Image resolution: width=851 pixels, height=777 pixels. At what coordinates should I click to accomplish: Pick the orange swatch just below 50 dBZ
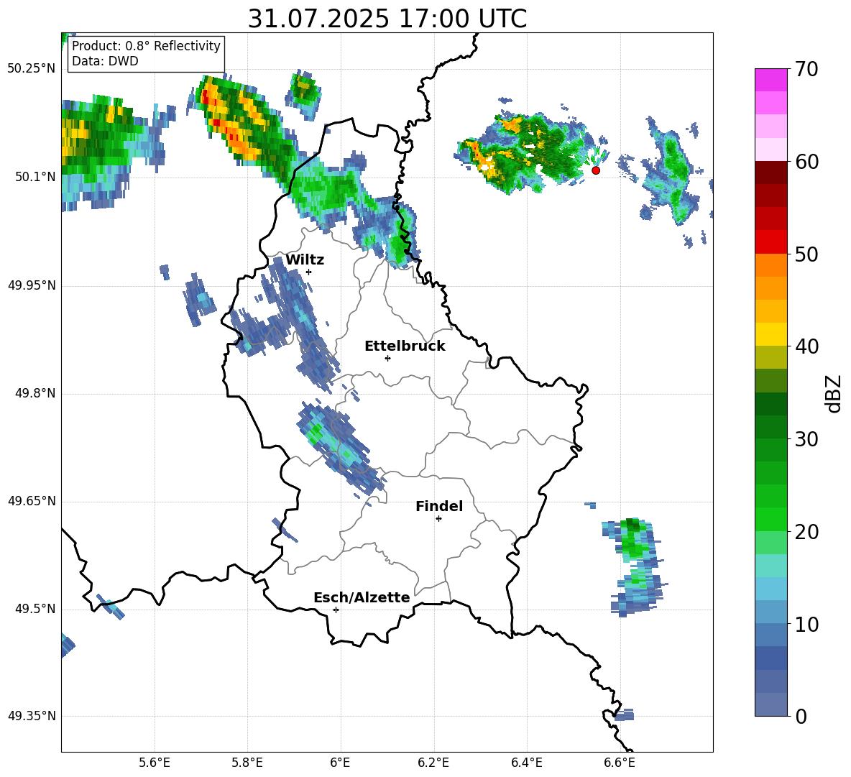pyautogui.click(x=770, y=265)
